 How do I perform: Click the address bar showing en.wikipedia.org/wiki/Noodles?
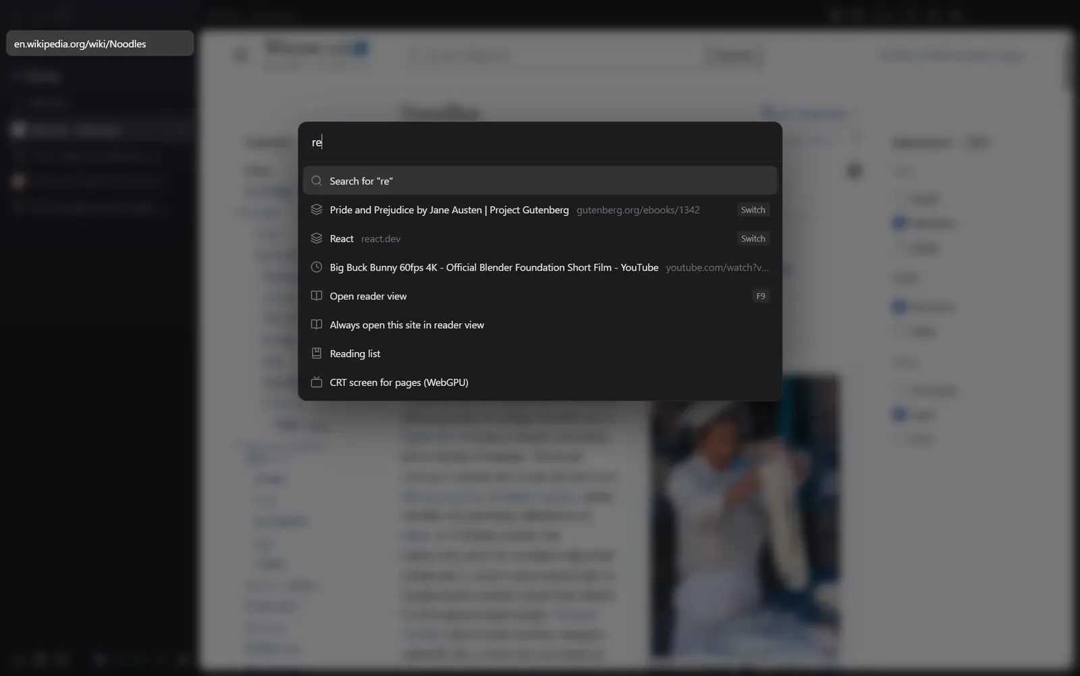(x=100, y=44)
